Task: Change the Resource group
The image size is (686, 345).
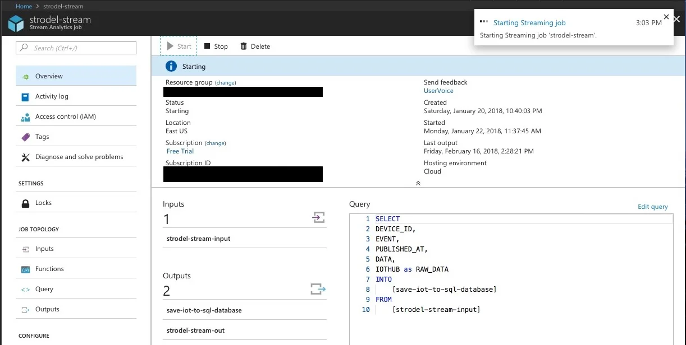Action: (x=226, y=83)
